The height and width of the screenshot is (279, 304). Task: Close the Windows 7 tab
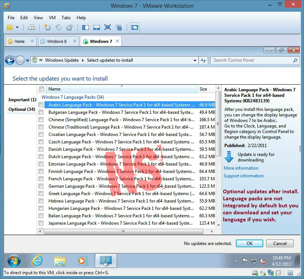(x=117, y=41)
